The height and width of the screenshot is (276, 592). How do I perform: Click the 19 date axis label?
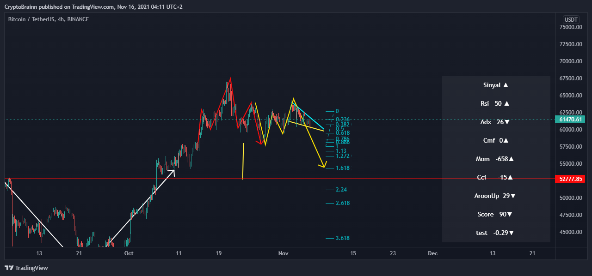(219, 253)
